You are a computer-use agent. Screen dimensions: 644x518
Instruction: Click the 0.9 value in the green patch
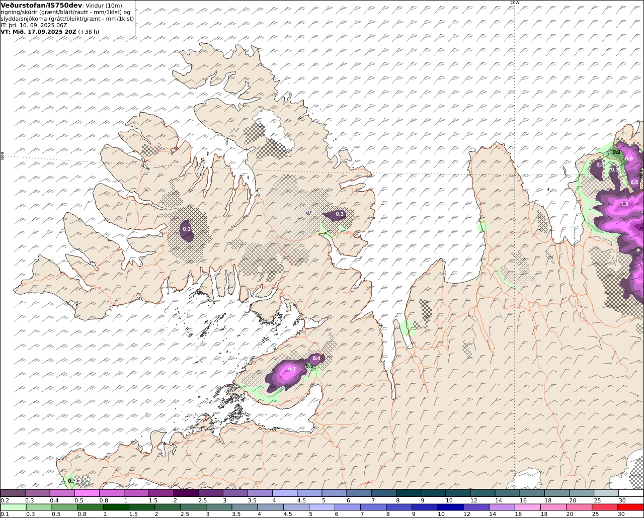pos(616,152)
